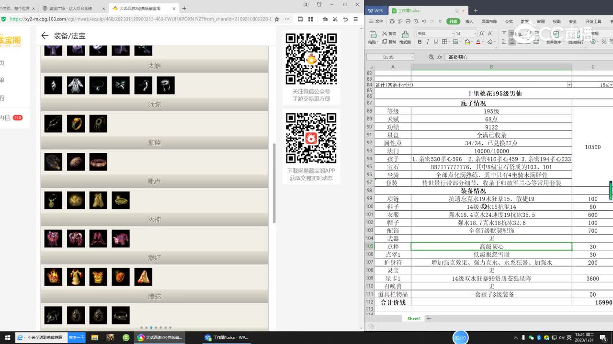613x344 pixels.
Task: Click the increase font size icon
Action: pyautogui.click(x=483, y=33)
